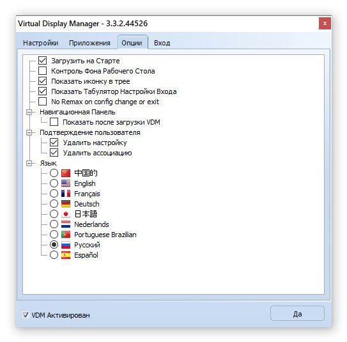Switch to the Настройки tab
This screenshot has height=342, width=347.
click(41, 43)
